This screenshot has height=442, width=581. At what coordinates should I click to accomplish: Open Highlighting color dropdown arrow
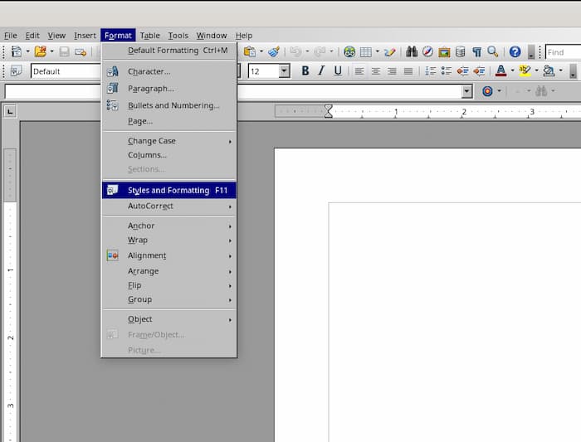pyautogui.click(x=536, y=70)
